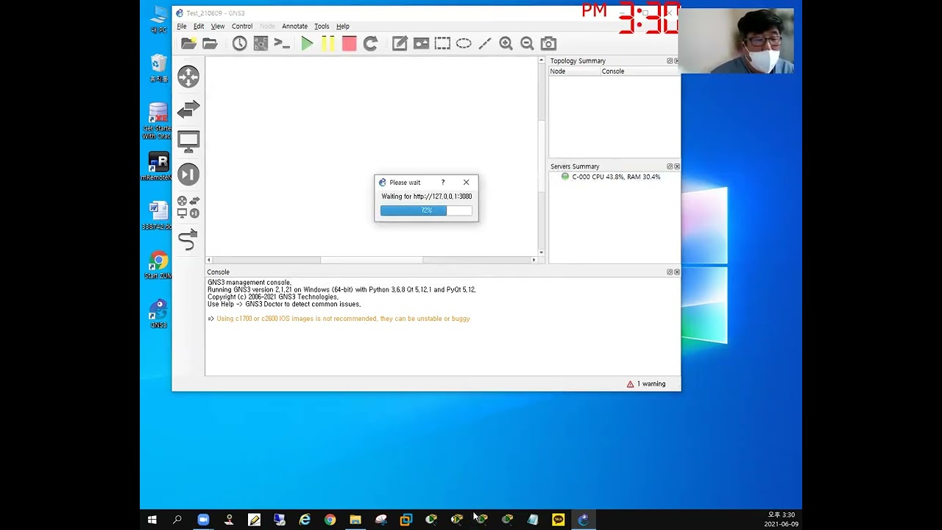Viewport: 942px width, 530px height.
Task: Close the Topology Summary panel
Action: (677, 61)
